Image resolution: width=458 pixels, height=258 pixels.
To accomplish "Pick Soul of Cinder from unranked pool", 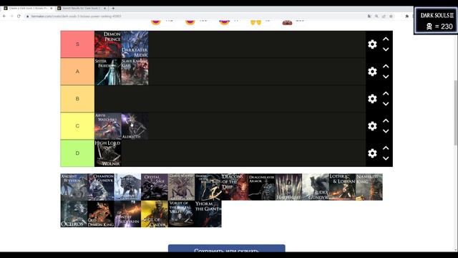I will tap(155, 214).
